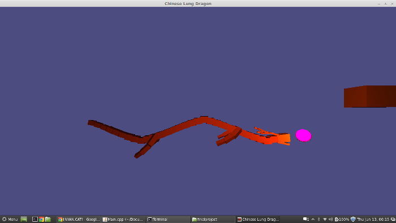Open the file manager launcher icon
The height and width of the screenshot is (223, 396).
coord(48,219)
